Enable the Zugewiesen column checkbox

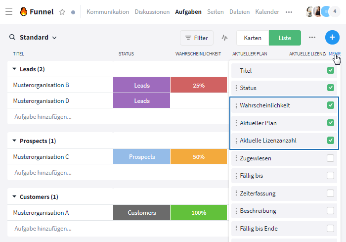(x=330, y=158)
